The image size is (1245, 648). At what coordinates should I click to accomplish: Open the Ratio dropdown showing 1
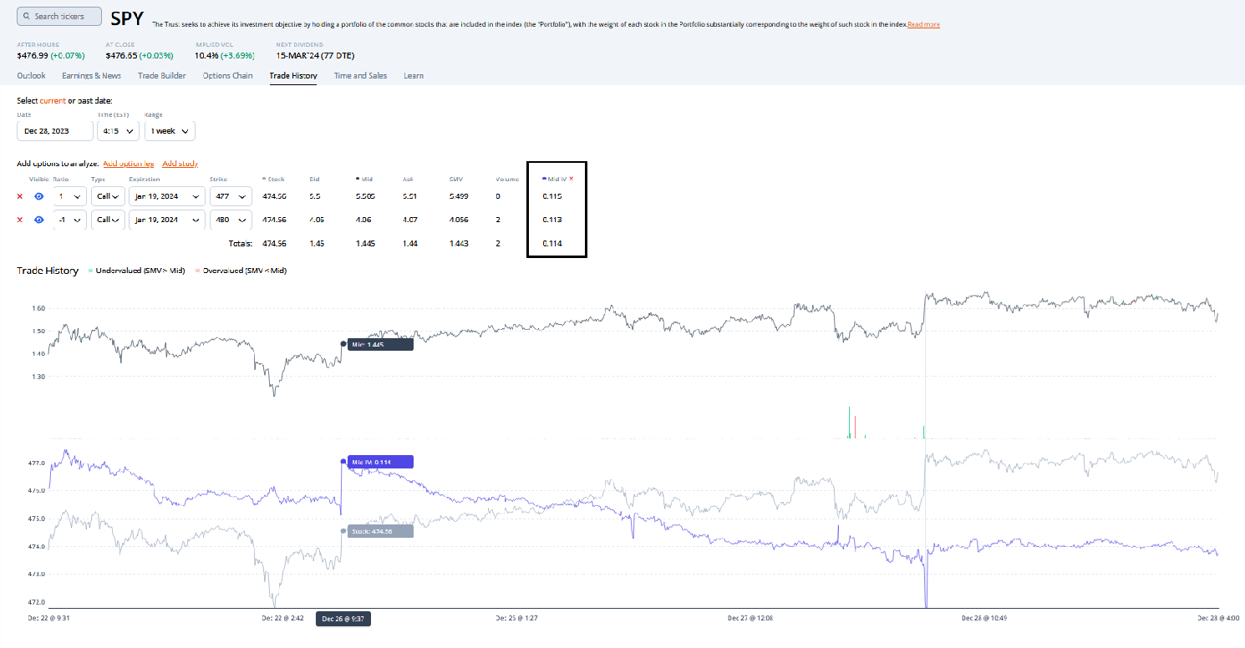point(69,196)
